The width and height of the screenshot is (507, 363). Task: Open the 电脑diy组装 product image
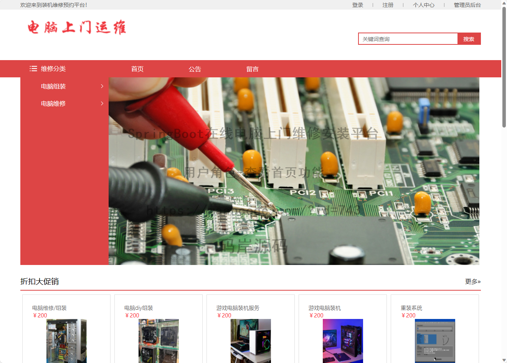[159, 341]
